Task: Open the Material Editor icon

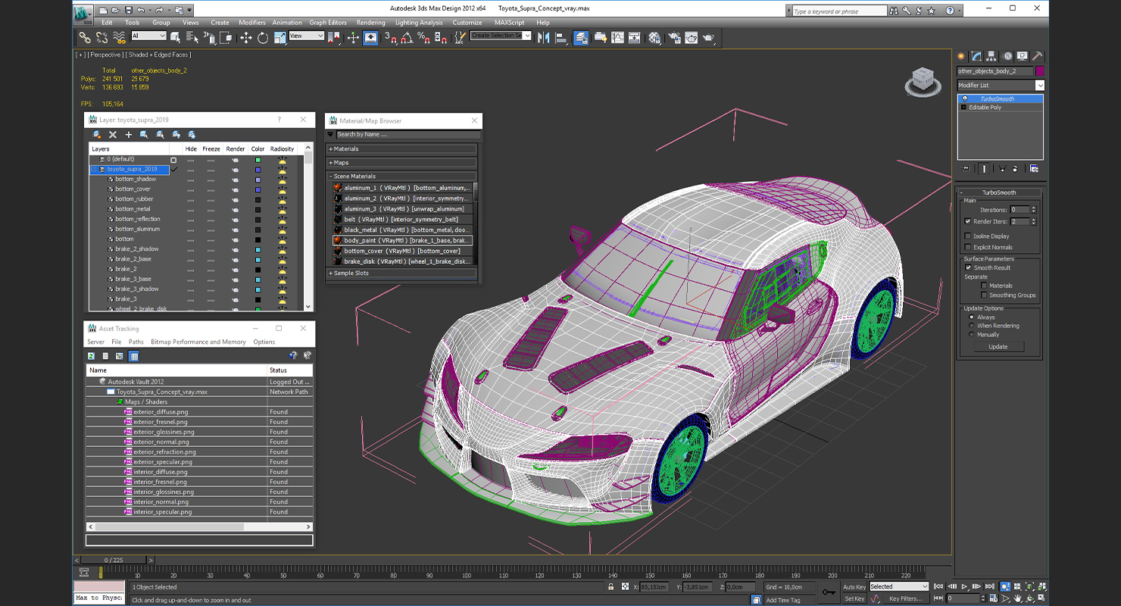Action: click(655, 37)
